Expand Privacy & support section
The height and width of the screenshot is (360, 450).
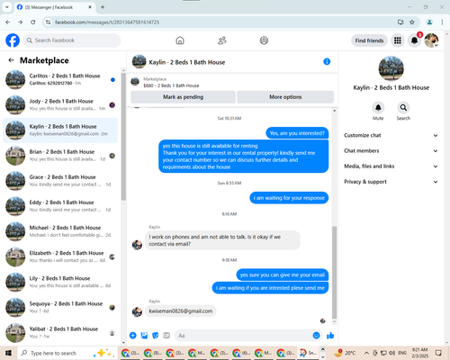pyautogui.click(x=391, y=182)
